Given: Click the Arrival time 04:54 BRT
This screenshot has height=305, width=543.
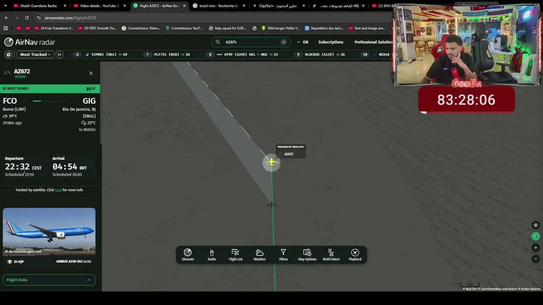Looking at the screenshot, I should [x=70, y=167].
